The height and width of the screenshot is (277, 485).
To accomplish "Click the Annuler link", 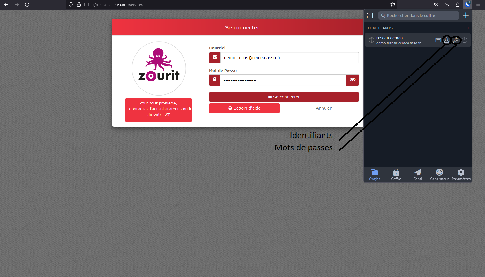I will point(324,108).
